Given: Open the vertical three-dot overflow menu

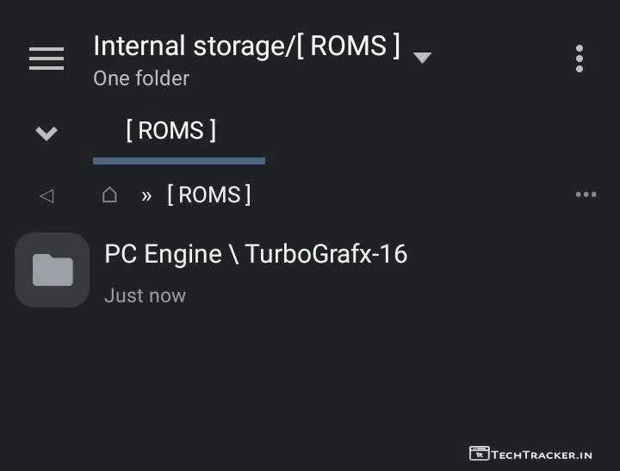Looking at the screenshot, I should tap(580, 59).
